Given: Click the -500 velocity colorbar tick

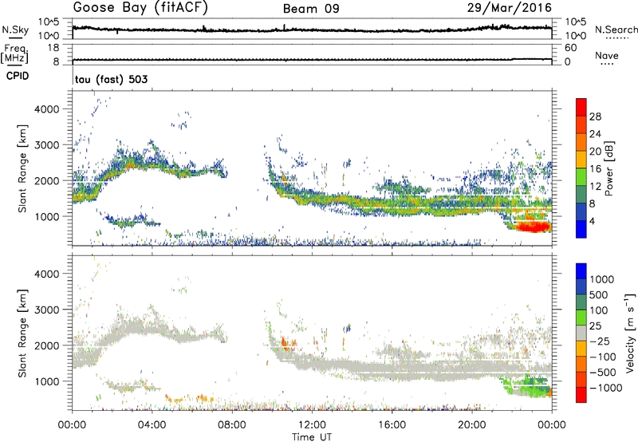Looking at the screenshot, I should tap(603, 373).
